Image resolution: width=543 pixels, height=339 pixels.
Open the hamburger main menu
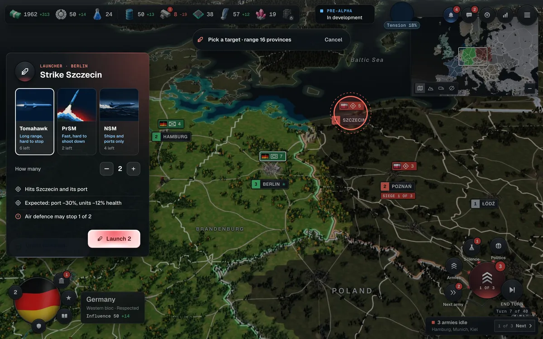tap(527, 15)
